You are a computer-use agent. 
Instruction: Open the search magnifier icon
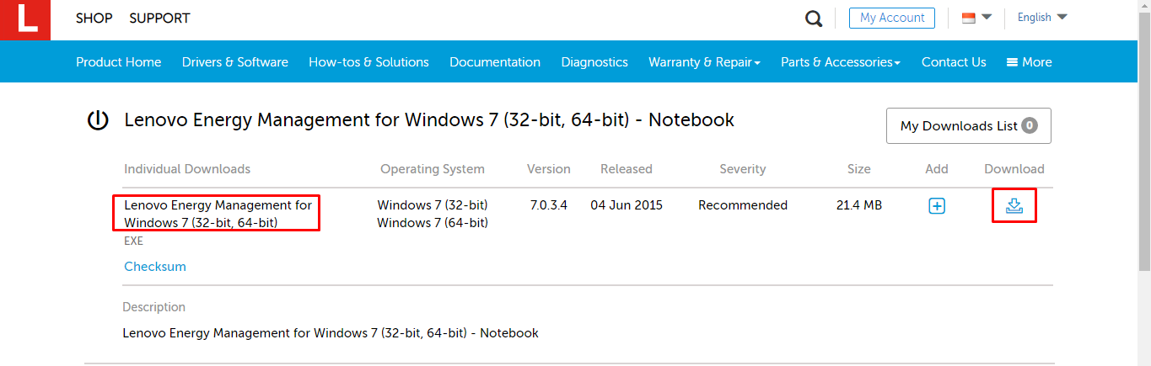pyautogui.click(x=813, y=19)
